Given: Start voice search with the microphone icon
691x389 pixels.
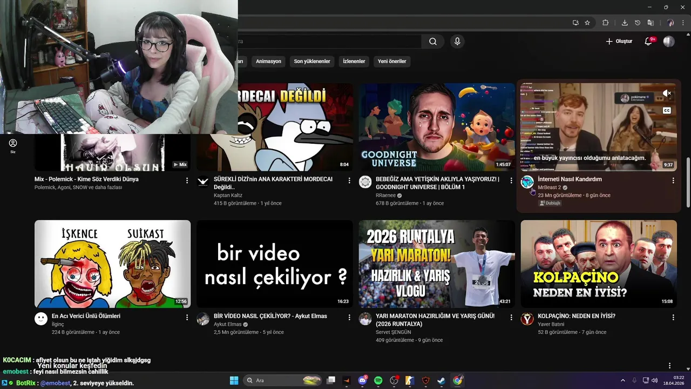Looking at the screenshot, I should pos(457,42).
